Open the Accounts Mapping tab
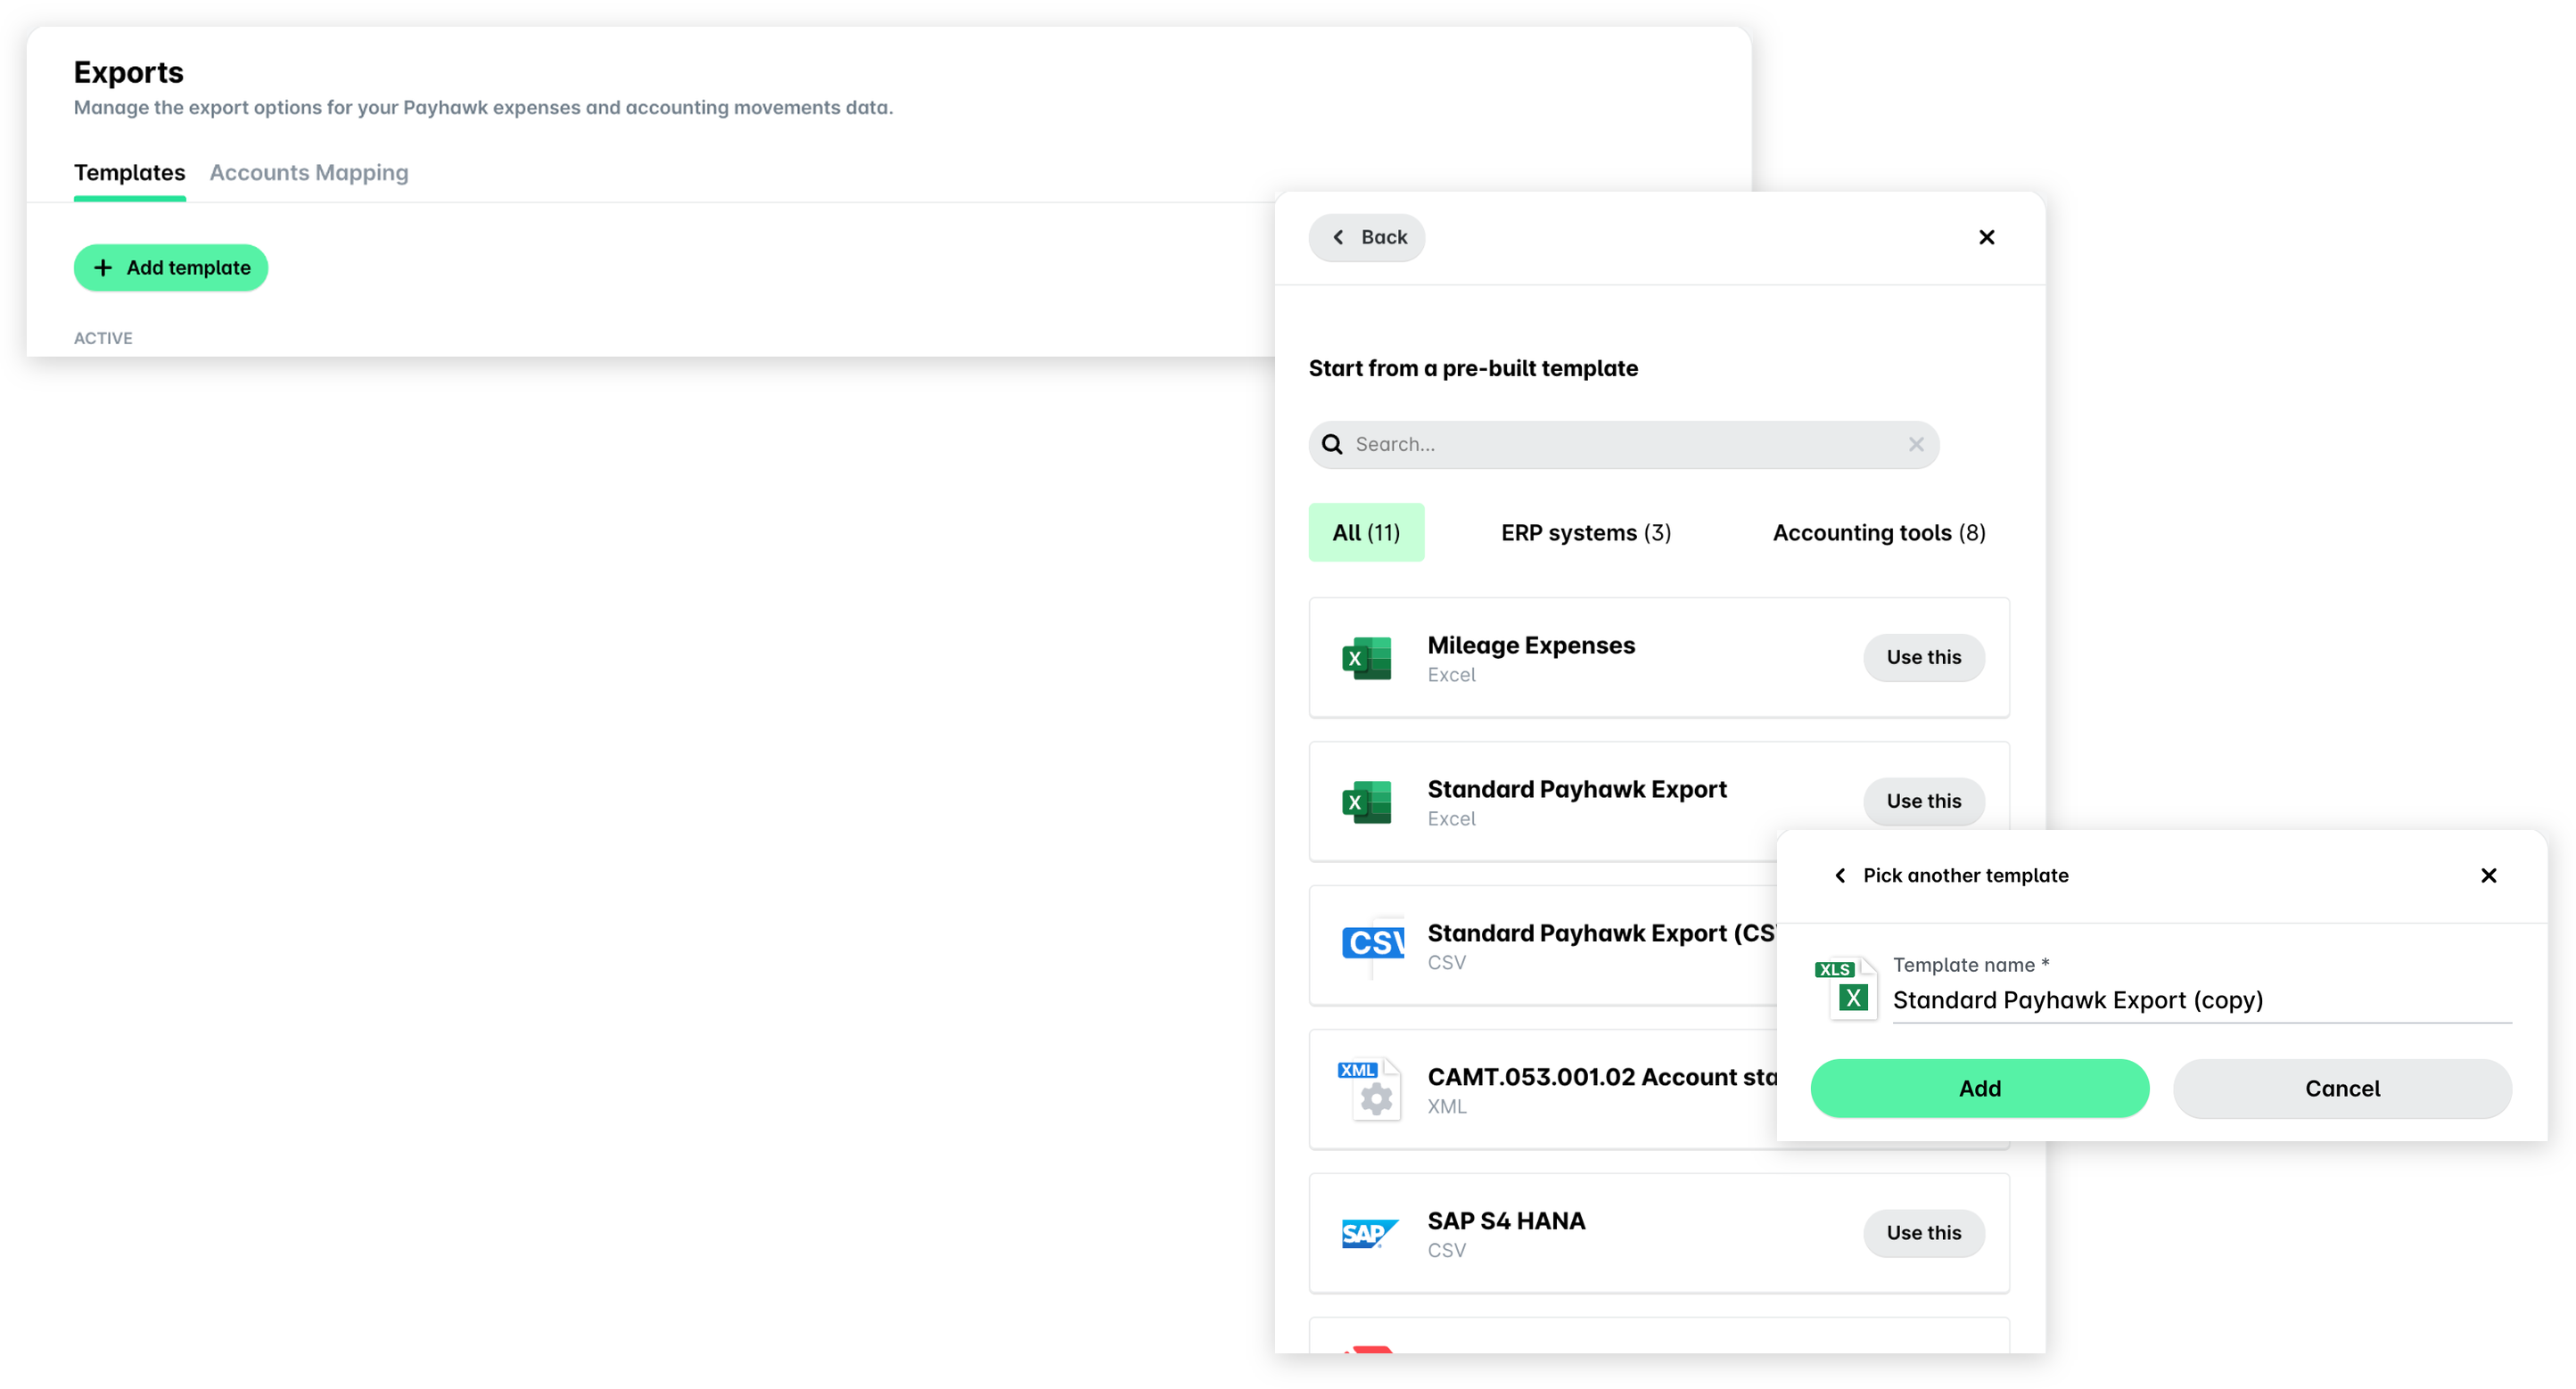The height and width of the screenshot is (1389, 2576). 309,172
